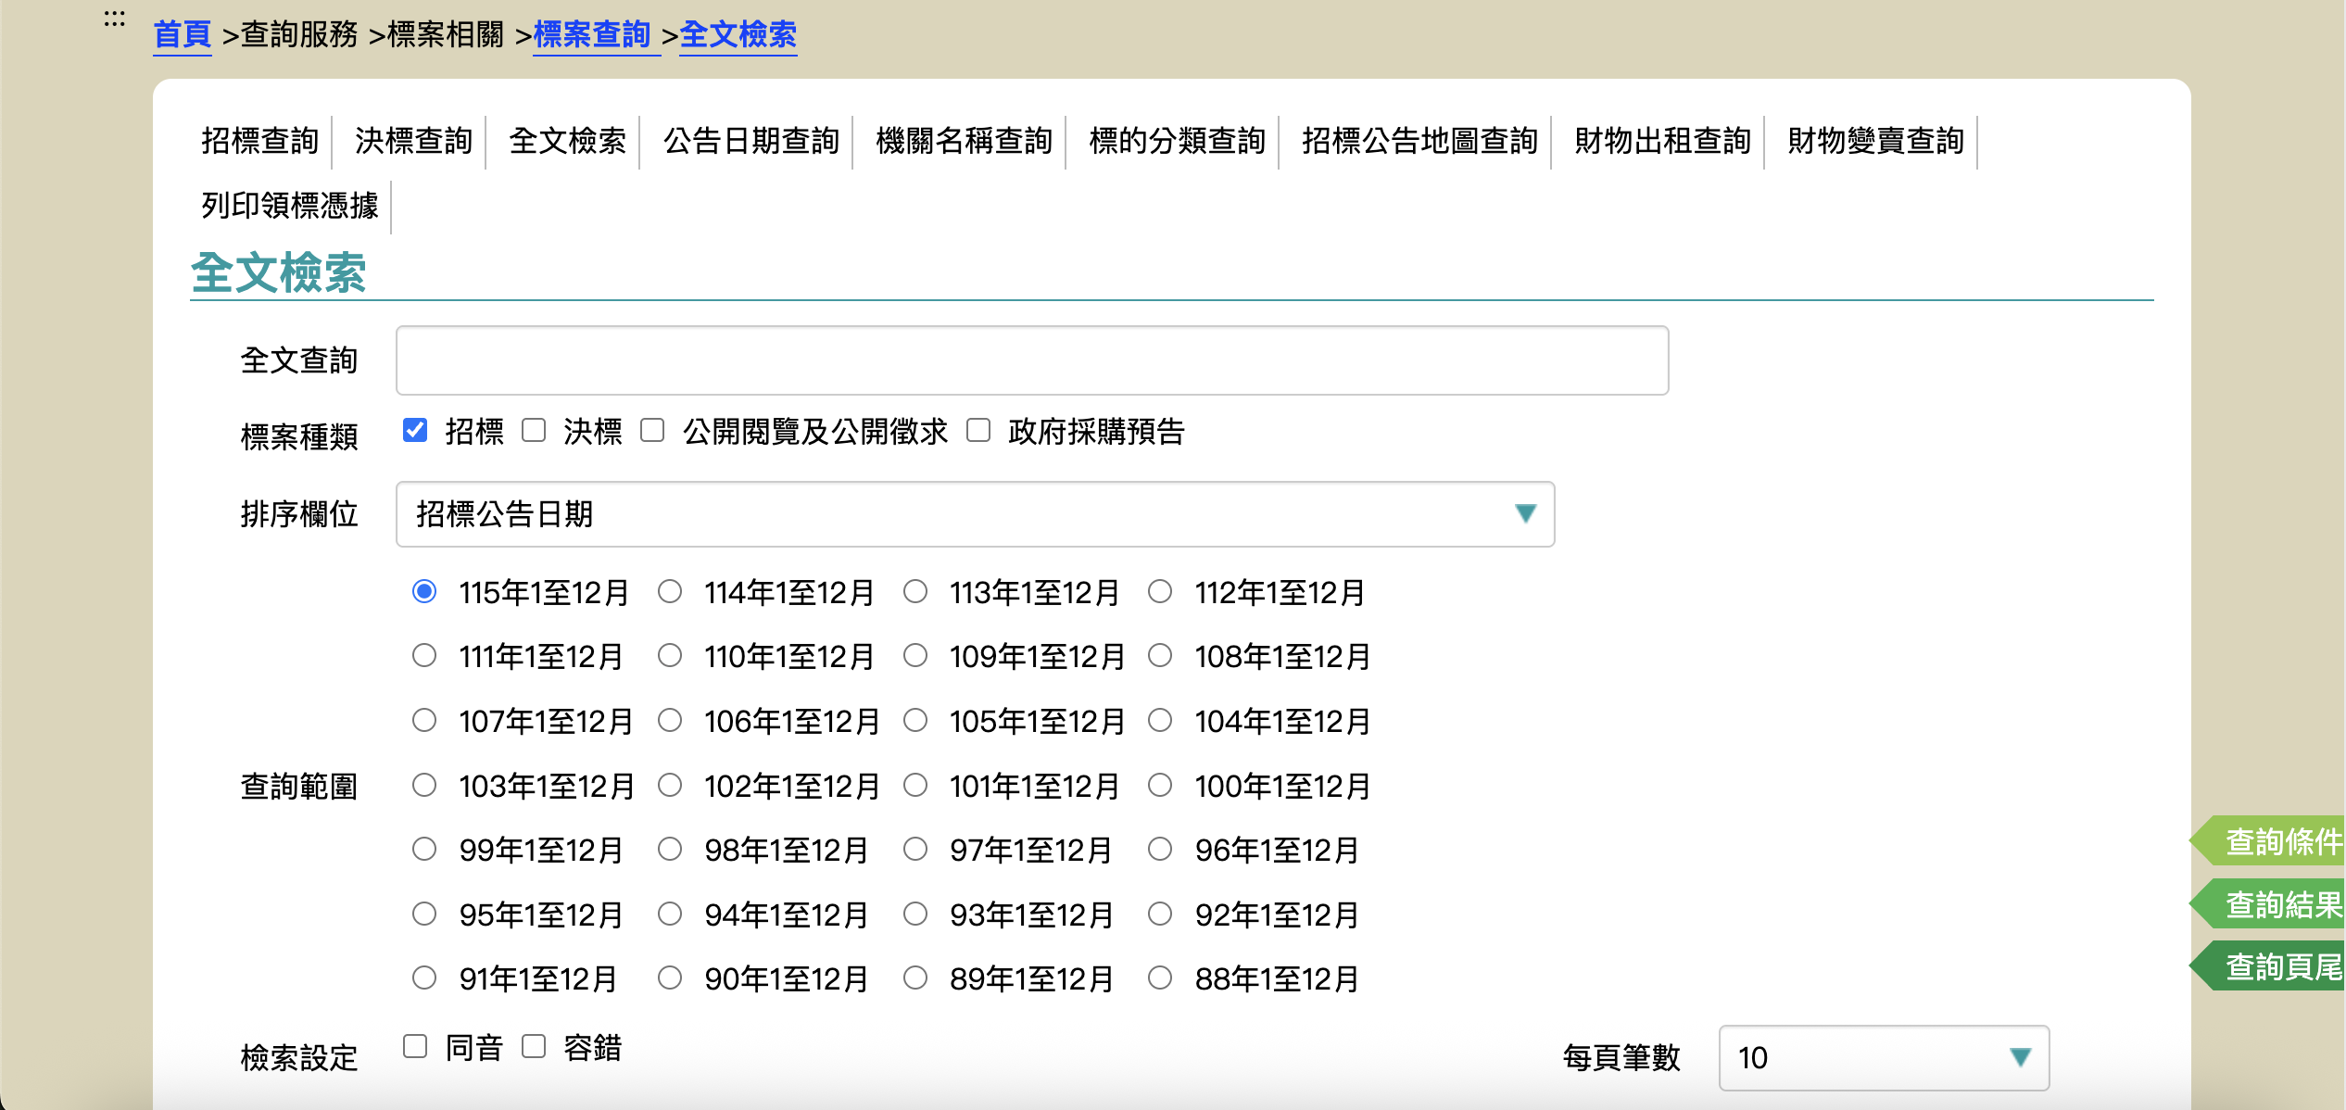Select 113年1至12月 radio button

click(x=915, y=591)
